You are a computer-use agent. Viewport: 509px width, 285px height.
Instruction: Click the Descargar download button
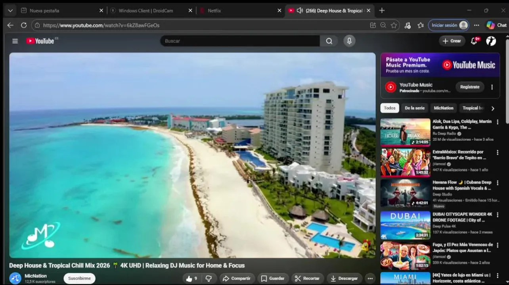pyautogui.click(x=344, y=278)
